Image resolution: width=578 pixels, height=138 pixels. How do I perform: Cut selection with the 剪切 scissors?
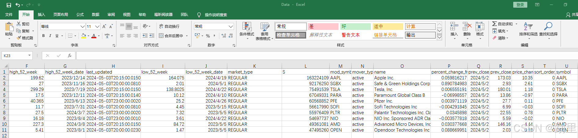click(23, 24)
